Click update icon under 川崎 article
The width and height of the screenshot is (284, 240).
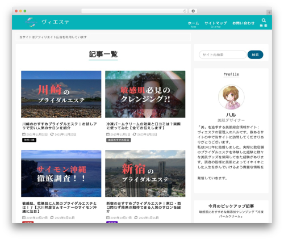[x=52, y=134]
